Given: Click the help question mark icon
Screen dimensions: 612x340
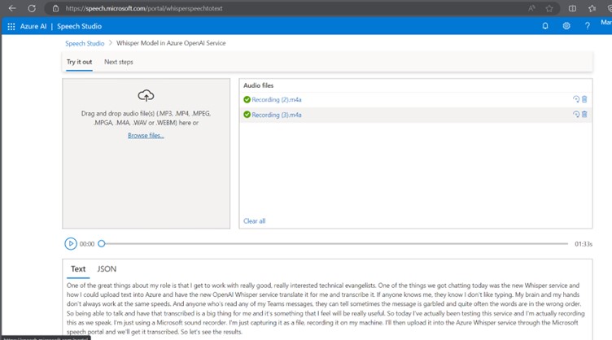Looking at the screenshot, I should 587,26.
